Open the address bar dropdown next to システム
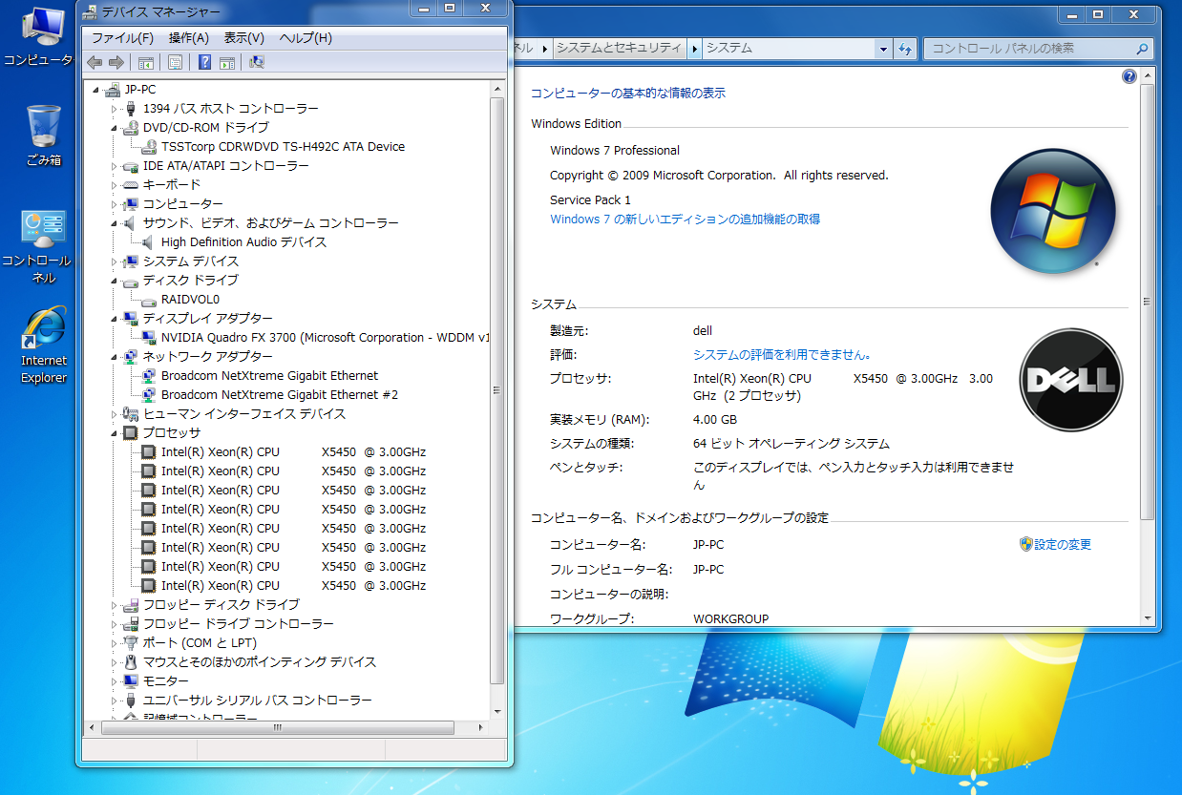Viewport: 1182px width, 795px height. pos(884,48)
